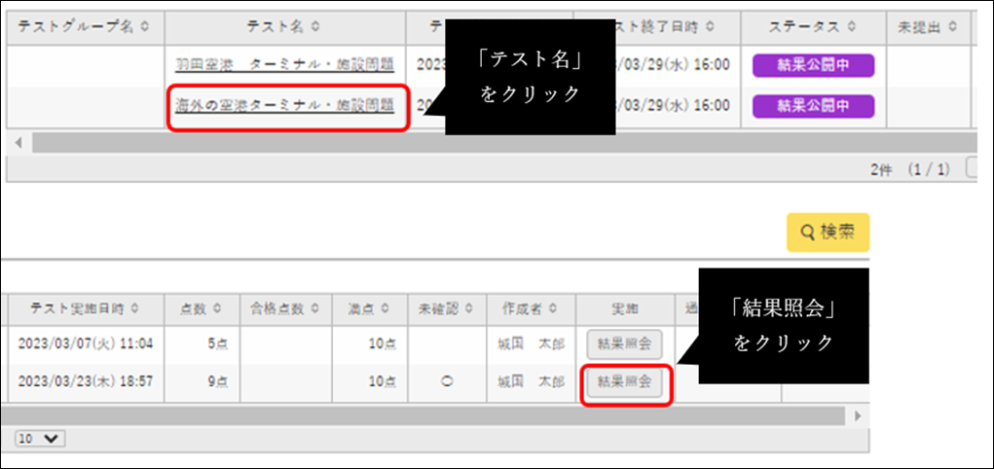Click sort icon beside 満点 header
The image size is (994, 469).
pos(385,308)
